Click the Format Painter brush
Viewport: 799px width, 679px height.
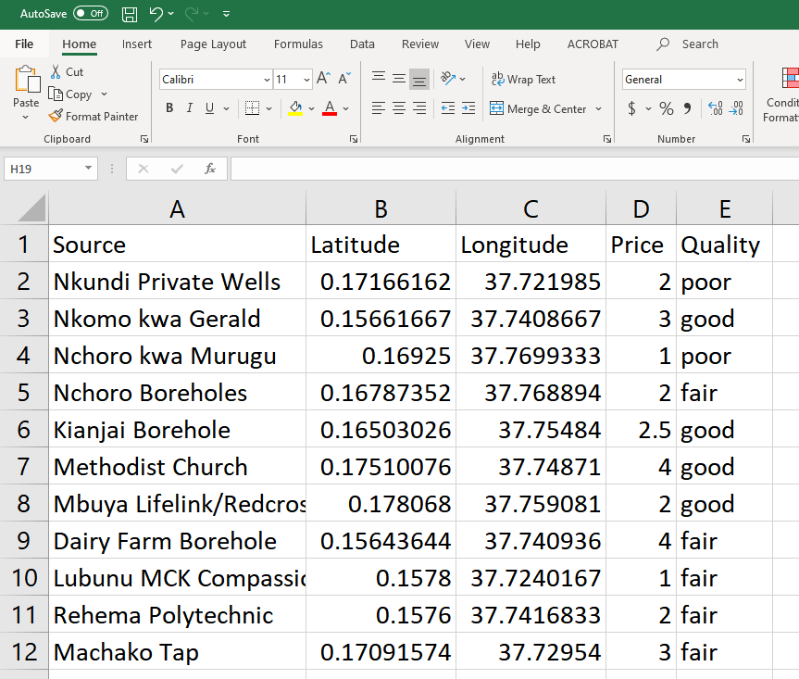56,117
